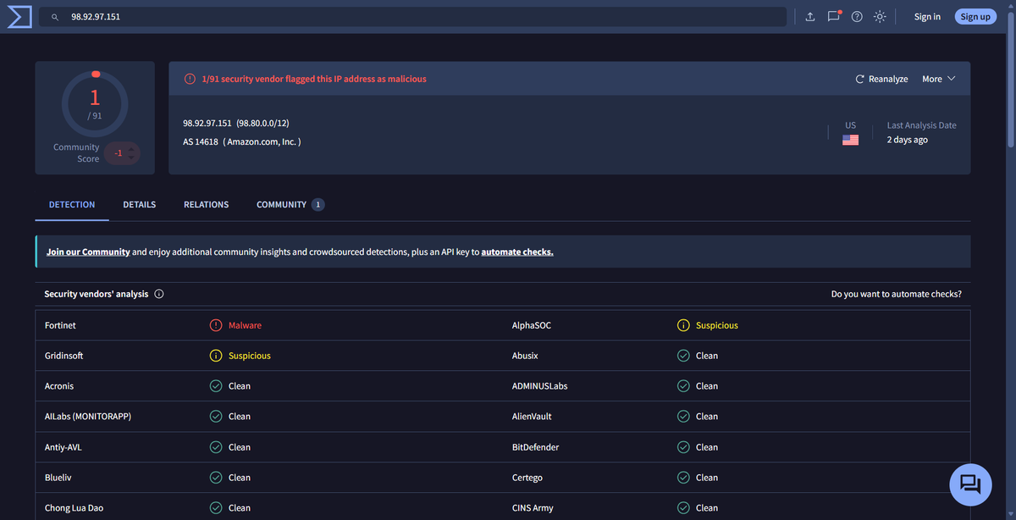1016x520 pixels.
Task: Open the DETECTION tab
Action: [72, 204]
